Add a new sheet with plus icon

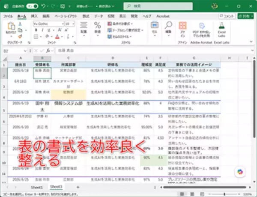coord(78,187)
